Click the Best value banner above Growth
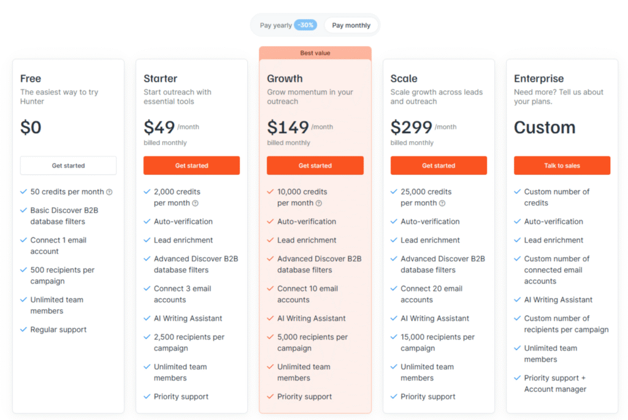628x420 pixels. point(315,53)
